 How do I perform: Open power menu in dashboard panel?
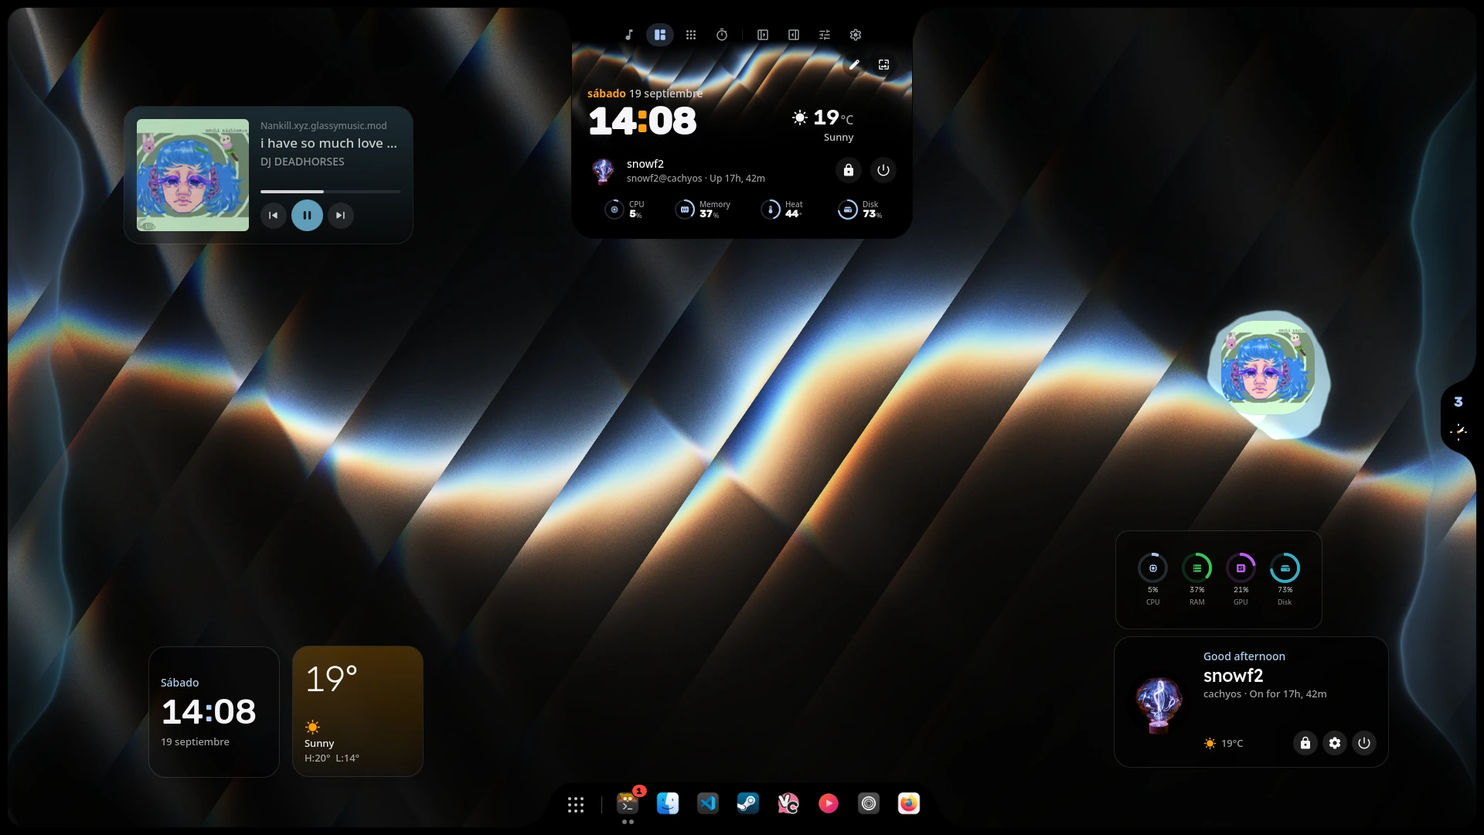(883, 170)
